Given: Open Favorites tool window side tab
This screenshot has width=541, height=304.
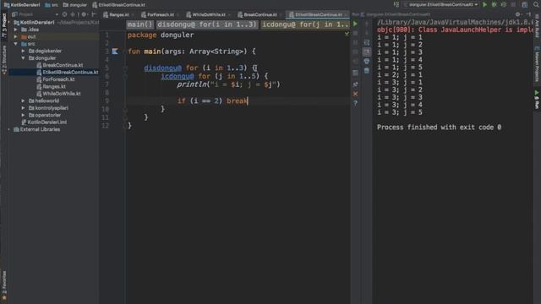Looking at the screenshot, I should (4, 285).
